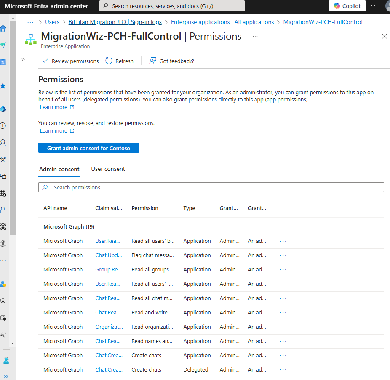
Task: Click Grant admin consent for Contoso
Action: [88, 148]
